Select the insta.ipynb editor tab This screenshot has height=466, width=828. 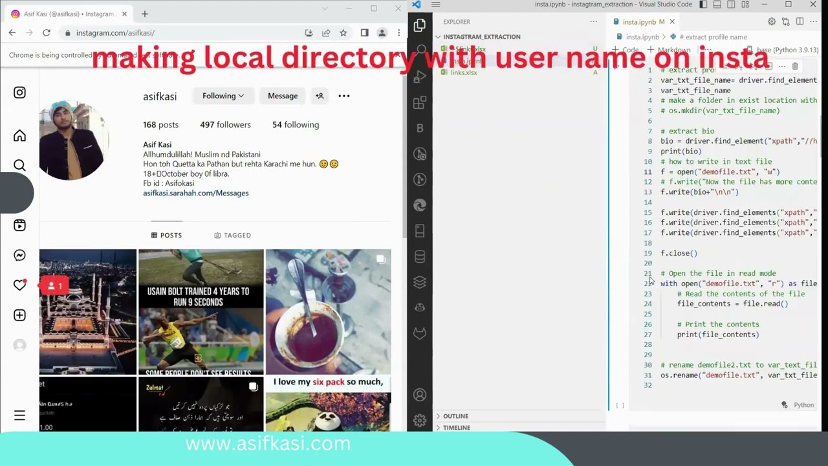tap(643, 21)
